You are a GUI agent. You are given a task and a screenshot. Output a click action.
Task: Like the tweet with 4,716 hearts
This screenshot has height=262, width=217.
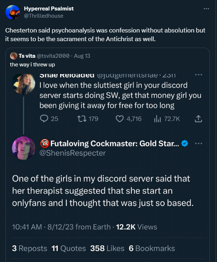pos(120,118)
